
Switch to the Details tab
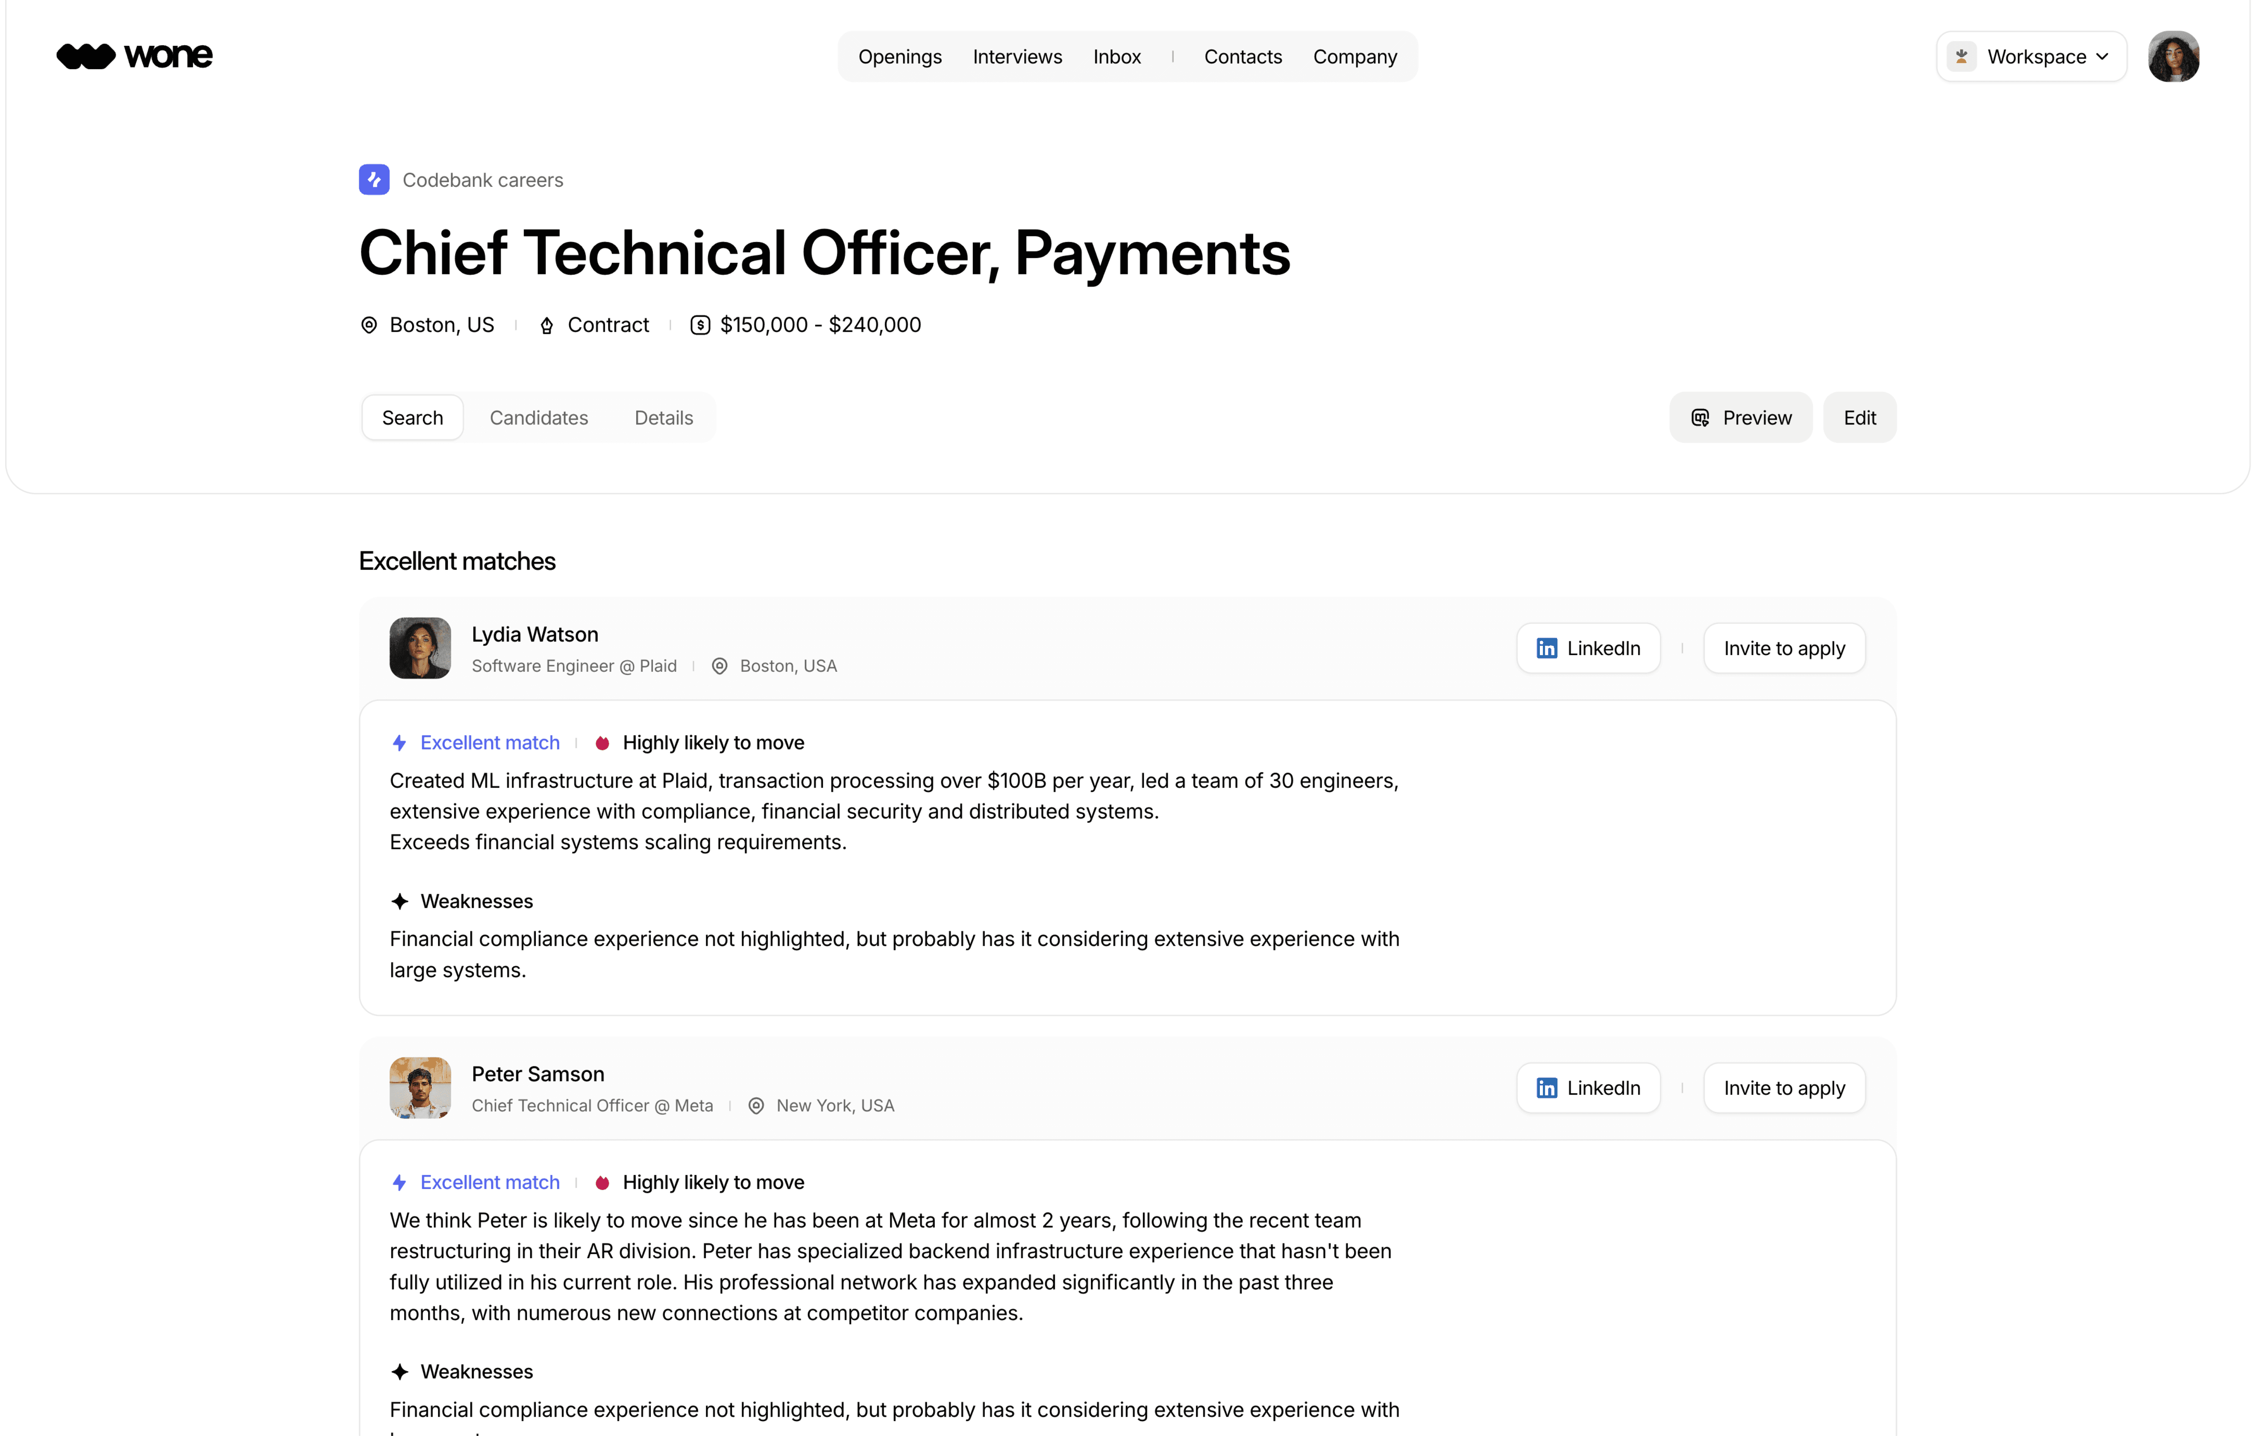tap(663, 418)
